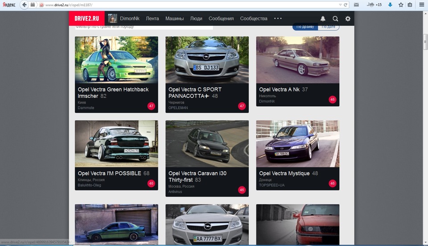Open the Opel Vectra A Nk photo
This screenshot has width=428, height=246.
pos(297,60)
